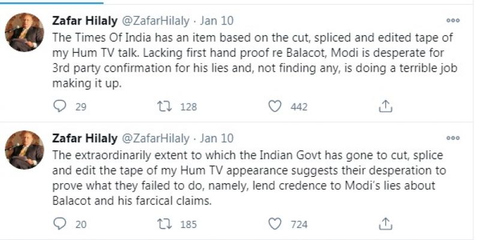The image size is (480, 240).
Task: Open Zafar Hilaly avatar on Times Of India tweet
Action: tap(24, 30)
